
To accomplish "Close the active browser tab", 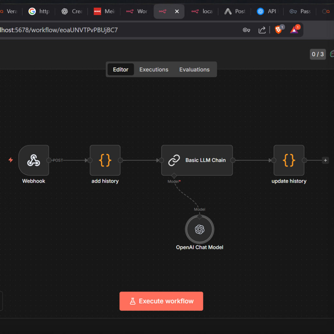I will [x=177, y=11].
